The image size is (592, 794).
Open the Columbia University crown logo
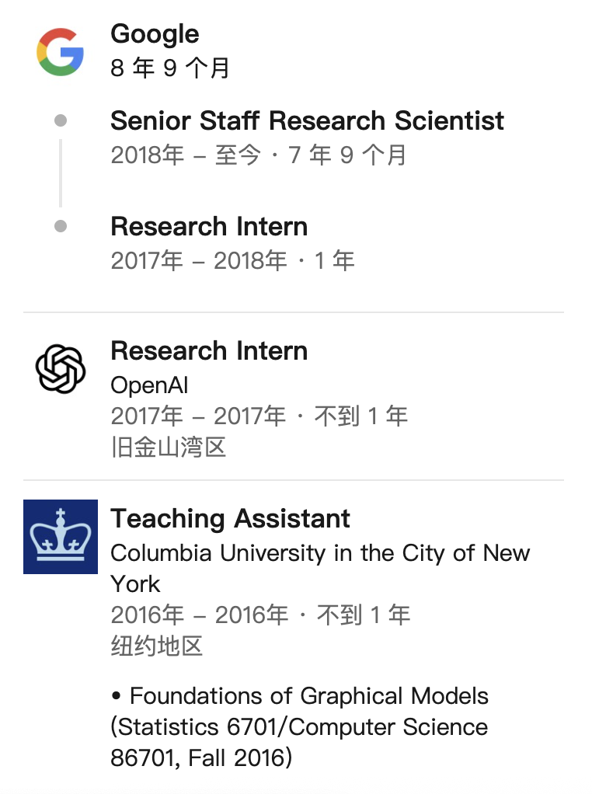click(x=61, y=537)
